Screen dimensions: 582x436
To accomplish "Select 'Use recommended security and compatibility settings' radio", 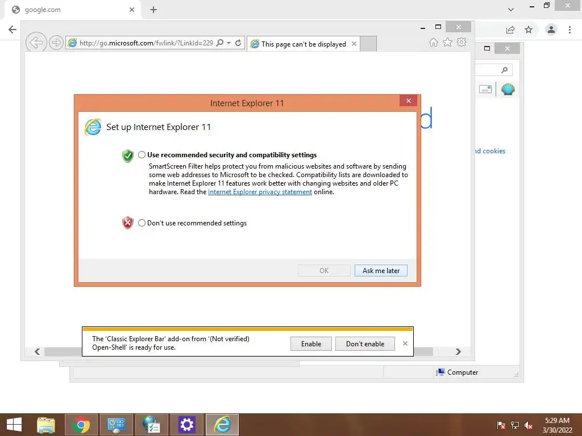I will pos(142,155).
